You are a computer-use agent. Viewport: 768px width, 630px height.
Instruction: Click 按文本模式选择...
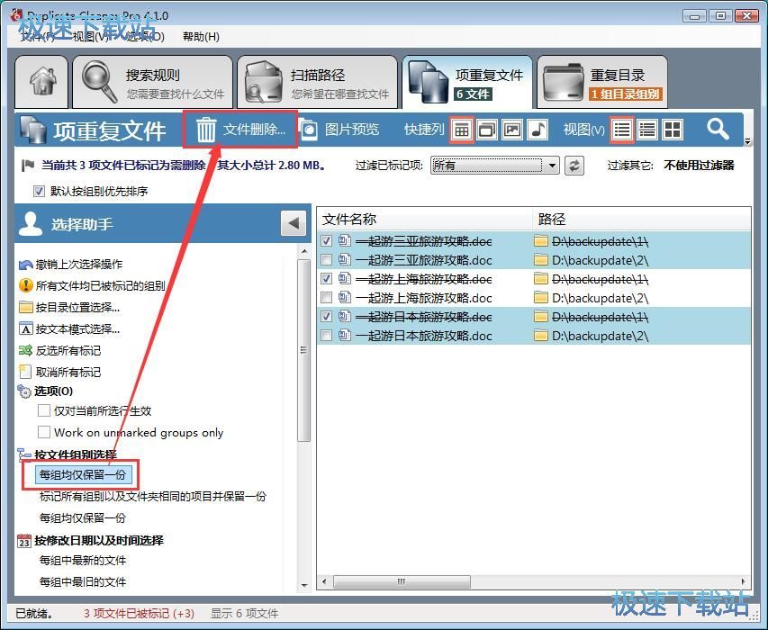pyautogui.click(x=77, y=329)
